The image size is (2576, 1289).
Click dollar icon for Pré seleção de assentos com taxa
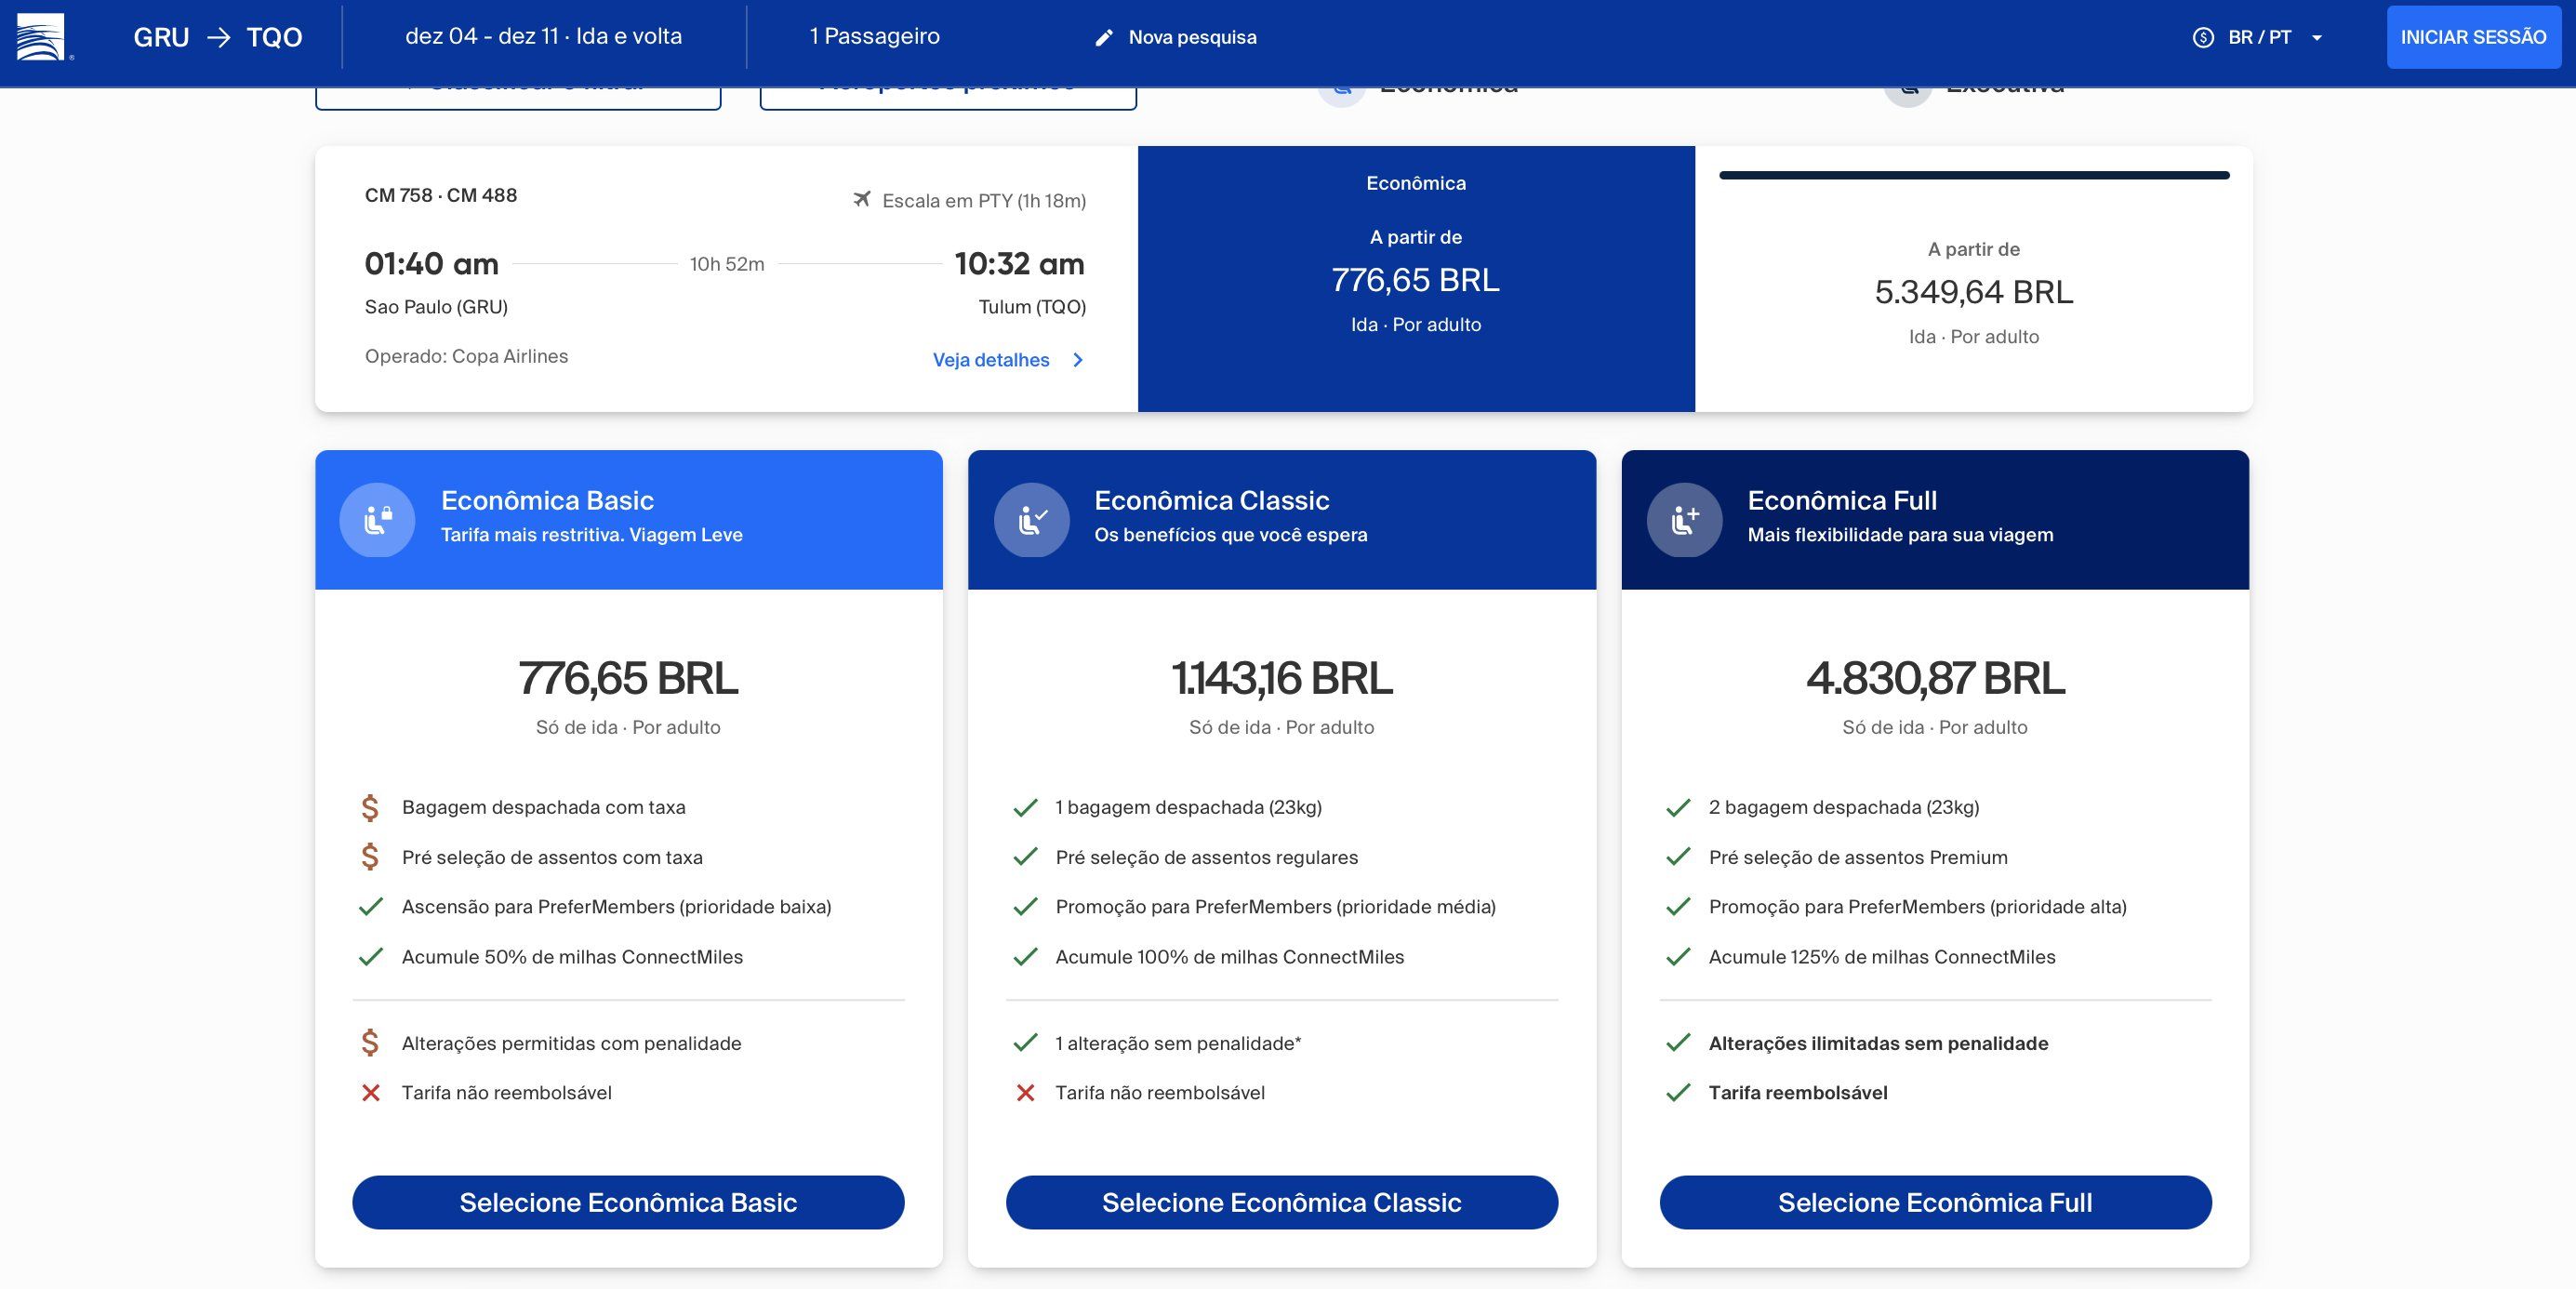pyautogui.click(x=370, y=857)
